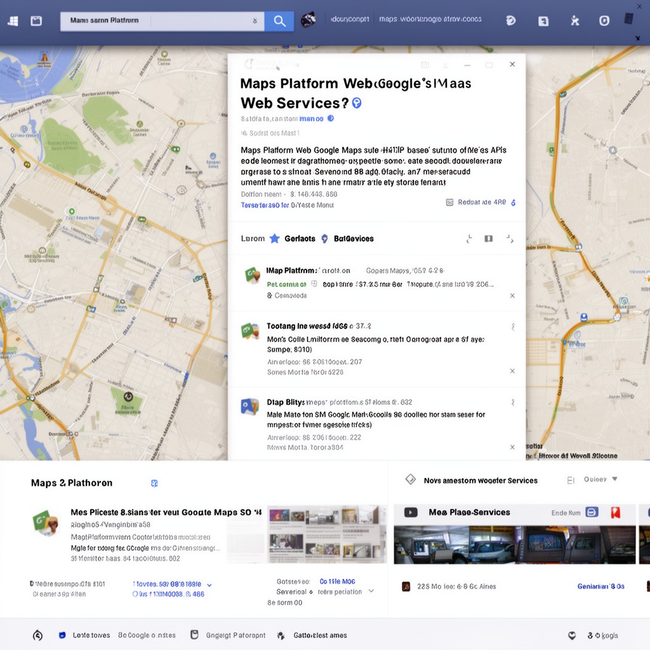Click the rounded ring icon in top bar
The width and height of the screenshot is (650, 650).
[604, 21]
